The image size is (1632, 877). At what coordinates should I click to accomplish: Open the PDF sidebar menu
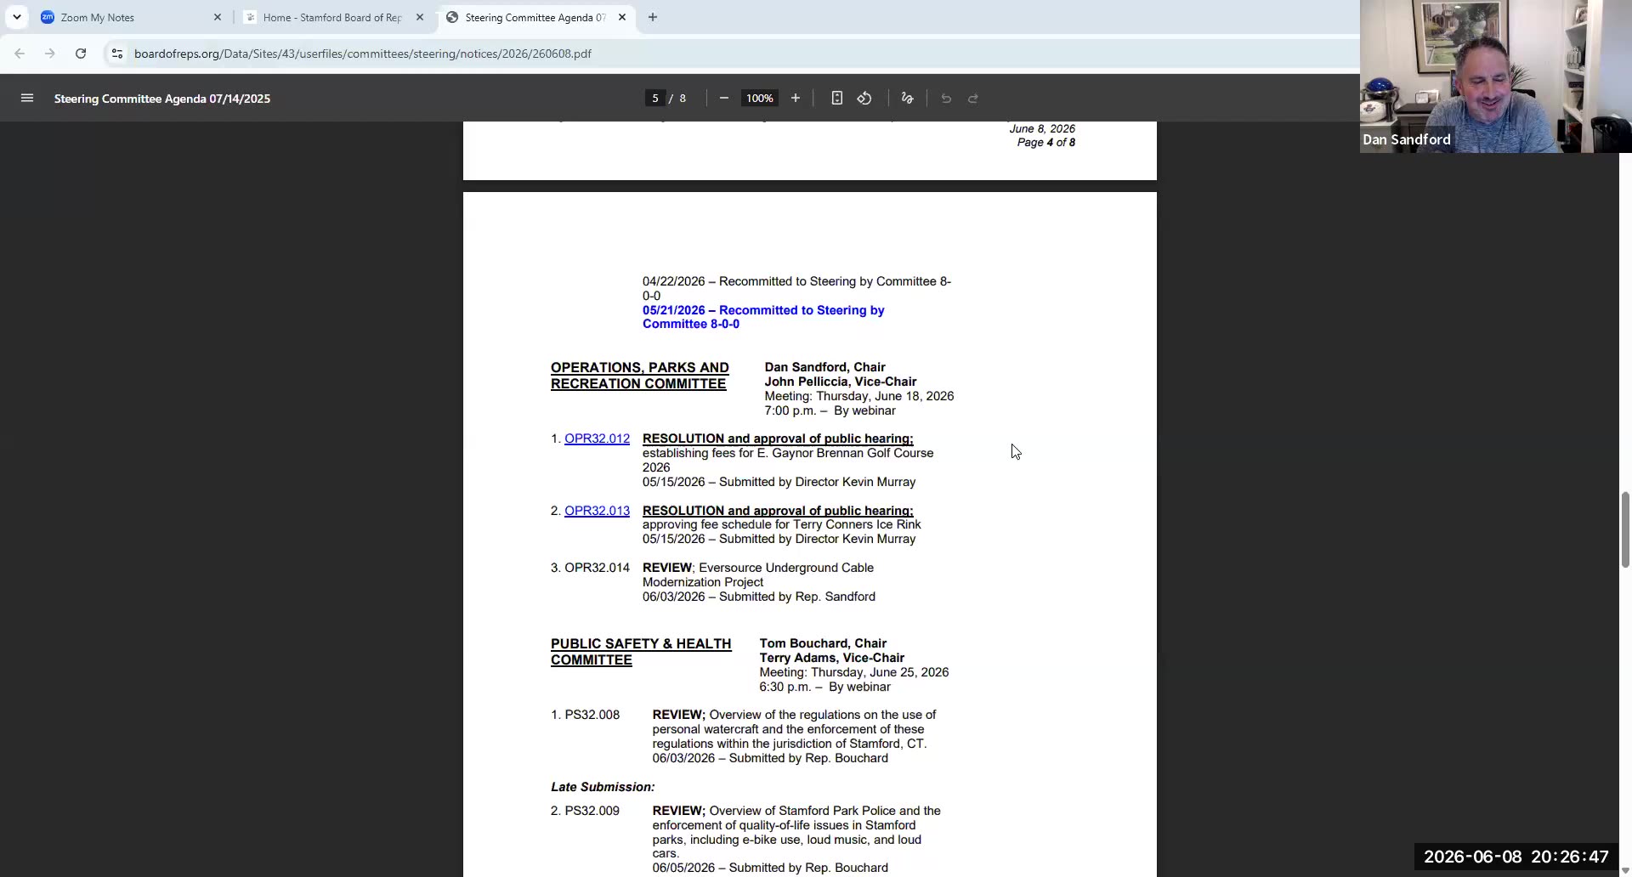[x=27, y=99]
